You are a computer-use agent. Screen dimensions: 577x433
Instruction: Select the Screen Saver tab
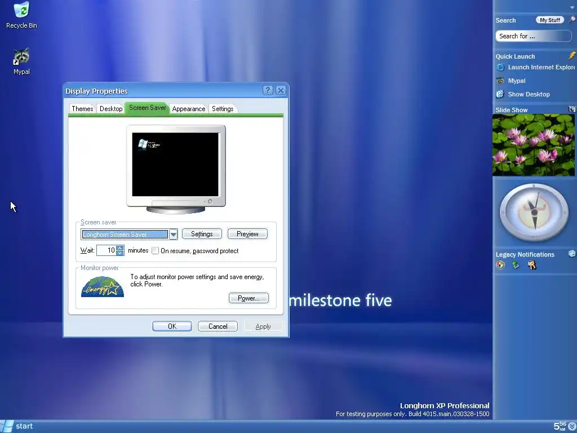[x=147, y=108]
